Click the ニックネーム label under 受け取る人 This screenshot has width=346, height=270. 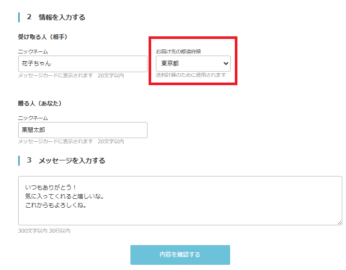point(33,51)
